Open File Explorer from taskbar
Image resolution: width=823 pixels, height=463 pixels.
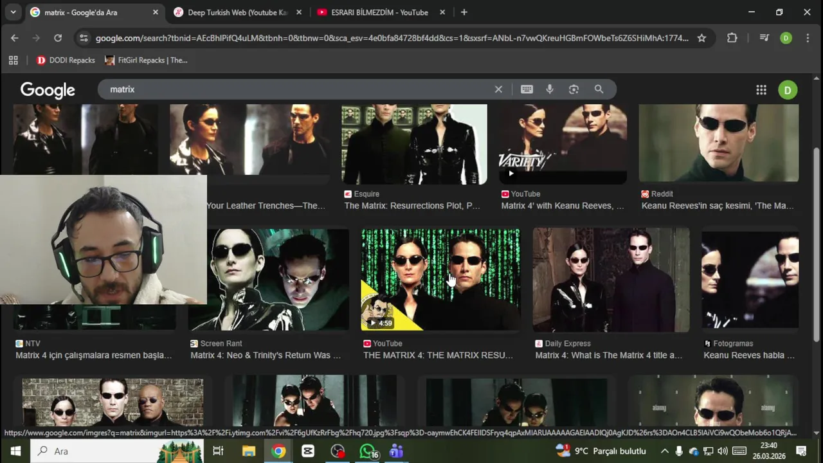click(x=248, y=451)
